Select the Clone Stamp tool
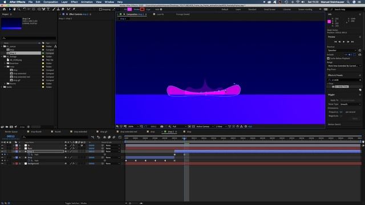 pyautogui.click(x=58, y=9)
